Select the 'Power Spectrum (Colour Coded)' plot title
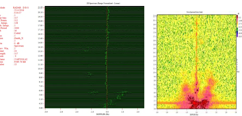The image size is (242, 116). pos(195,12)
